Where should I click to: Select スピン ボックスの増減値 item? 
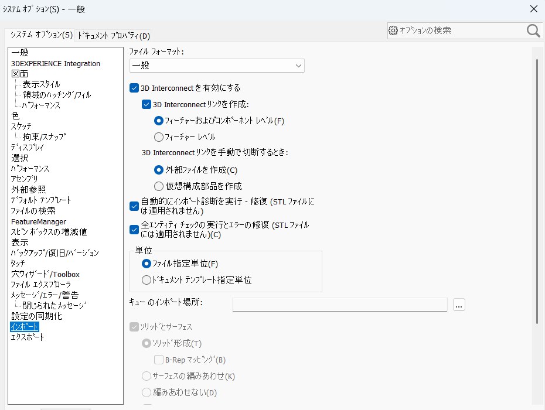[49, 232]
